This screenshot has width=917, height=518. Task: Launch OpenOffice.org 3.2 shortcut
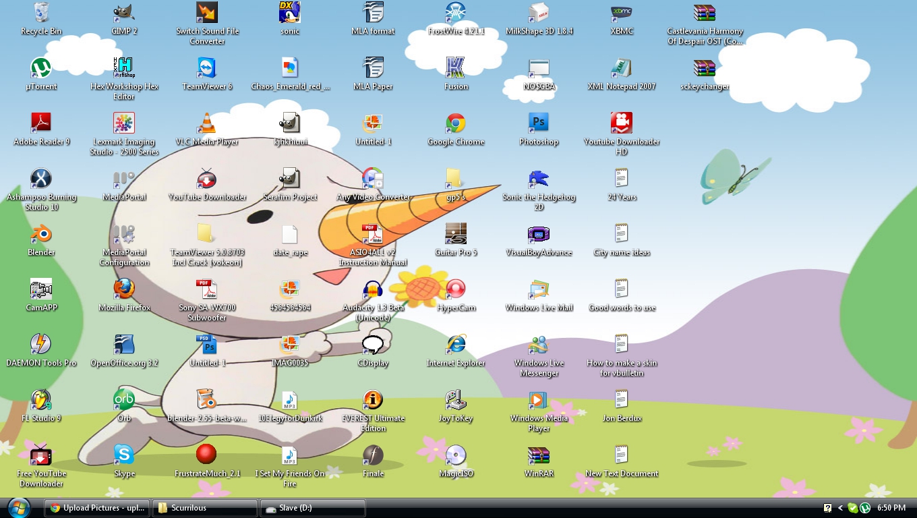(124, 344)
